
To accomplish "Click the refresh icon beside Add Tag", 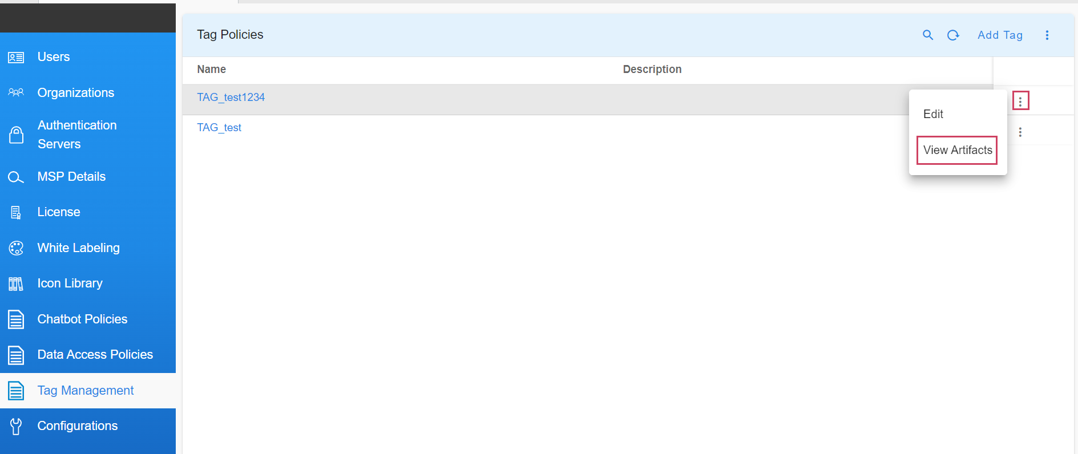I will click(952, 35).
